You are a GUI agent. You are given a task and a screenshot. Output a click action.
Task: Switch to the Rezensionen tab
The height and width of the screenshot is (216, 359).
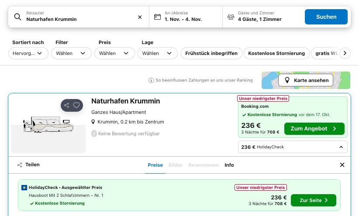point(204,165)
